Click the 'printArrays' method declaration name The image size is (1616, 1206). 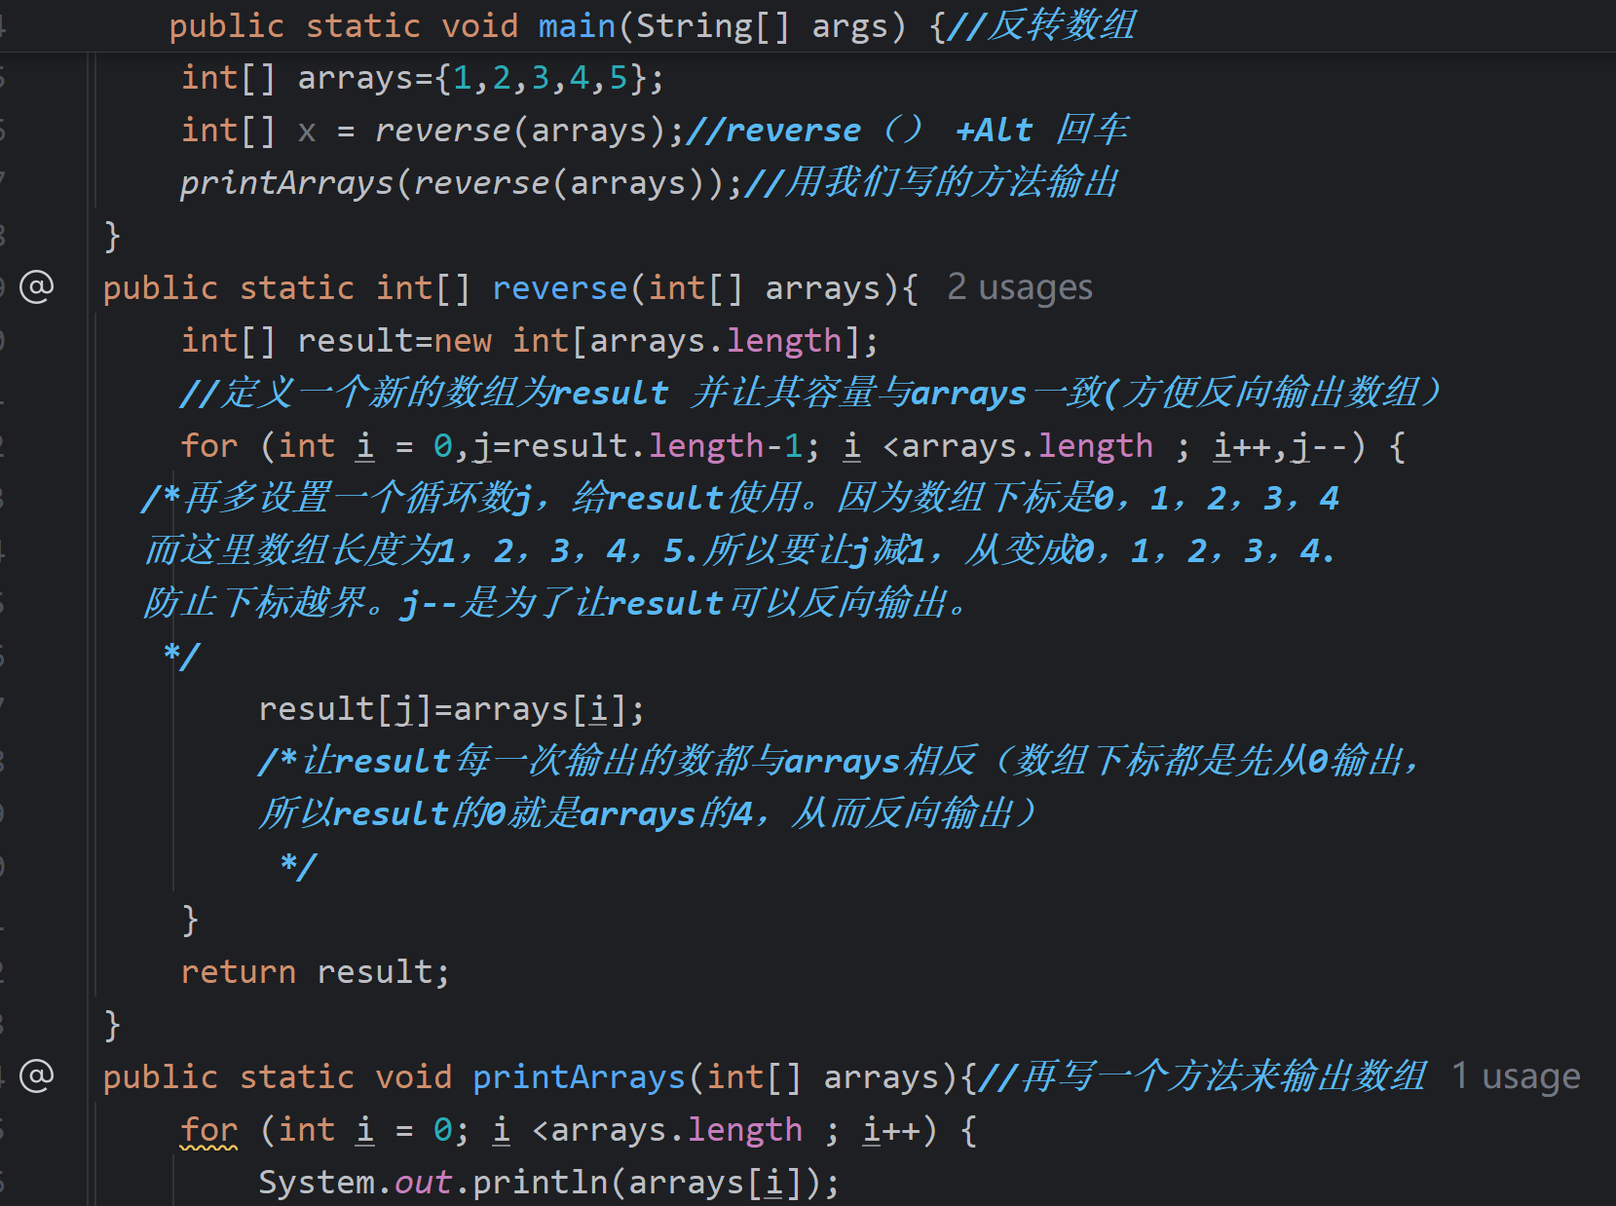(580, 1077)
